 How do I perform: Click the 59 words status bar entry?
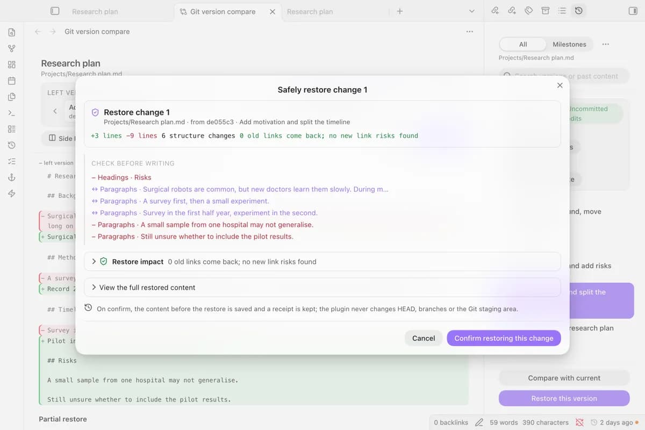pos(504,422)
